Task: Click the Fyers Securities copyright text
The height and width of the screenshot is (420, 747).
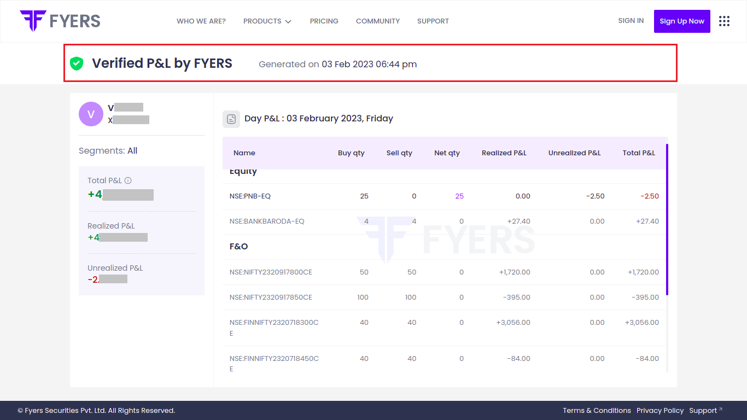Action: 96,411
